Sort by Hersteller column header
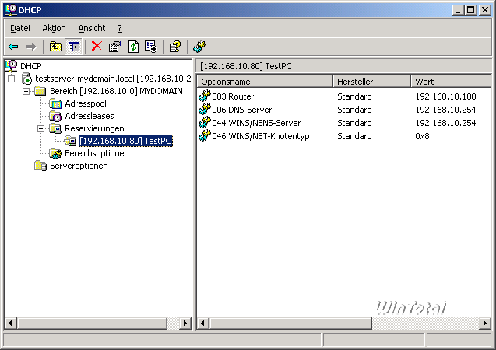 click(x=371, y=82)
